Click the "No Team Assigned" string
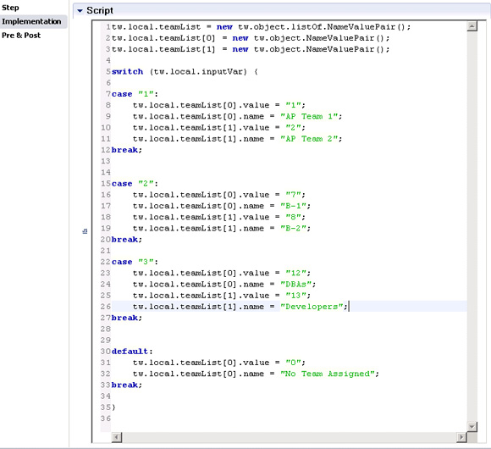 point(328,374)
